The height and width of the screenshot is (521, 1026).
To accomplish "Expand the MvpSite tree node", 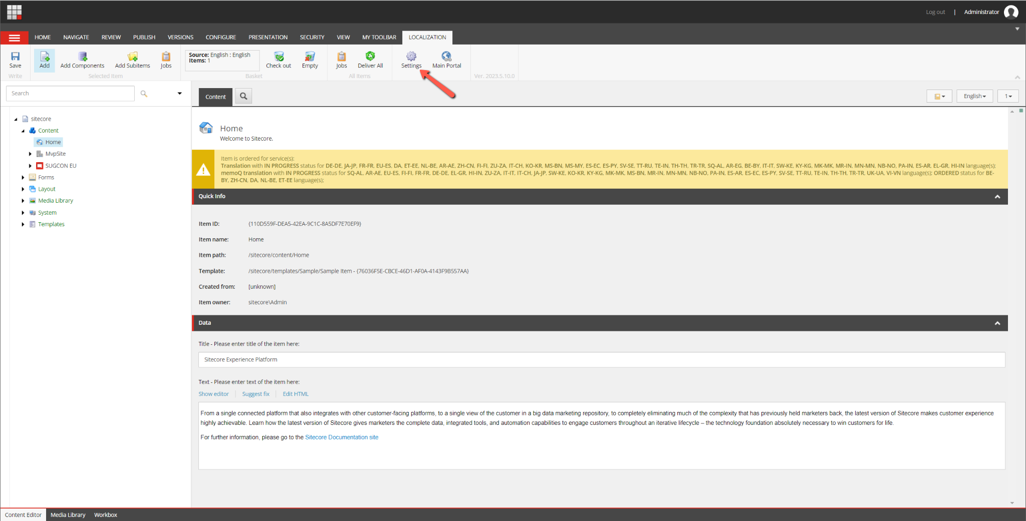I will [x=30, y=154].
